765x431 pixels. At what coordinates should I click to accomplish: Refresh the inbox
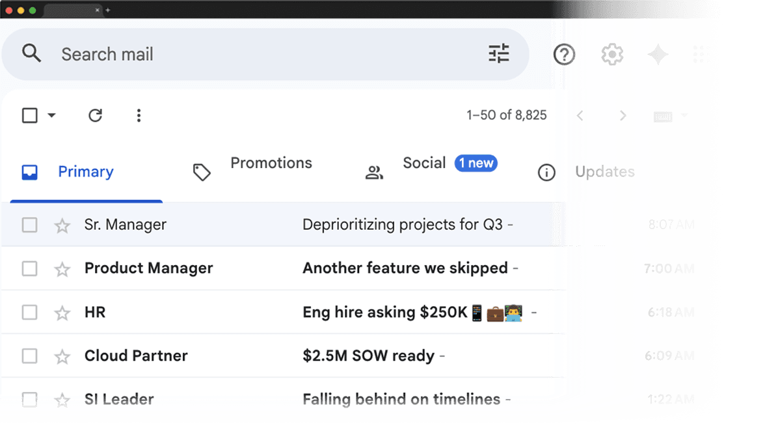tap(95, 115)
